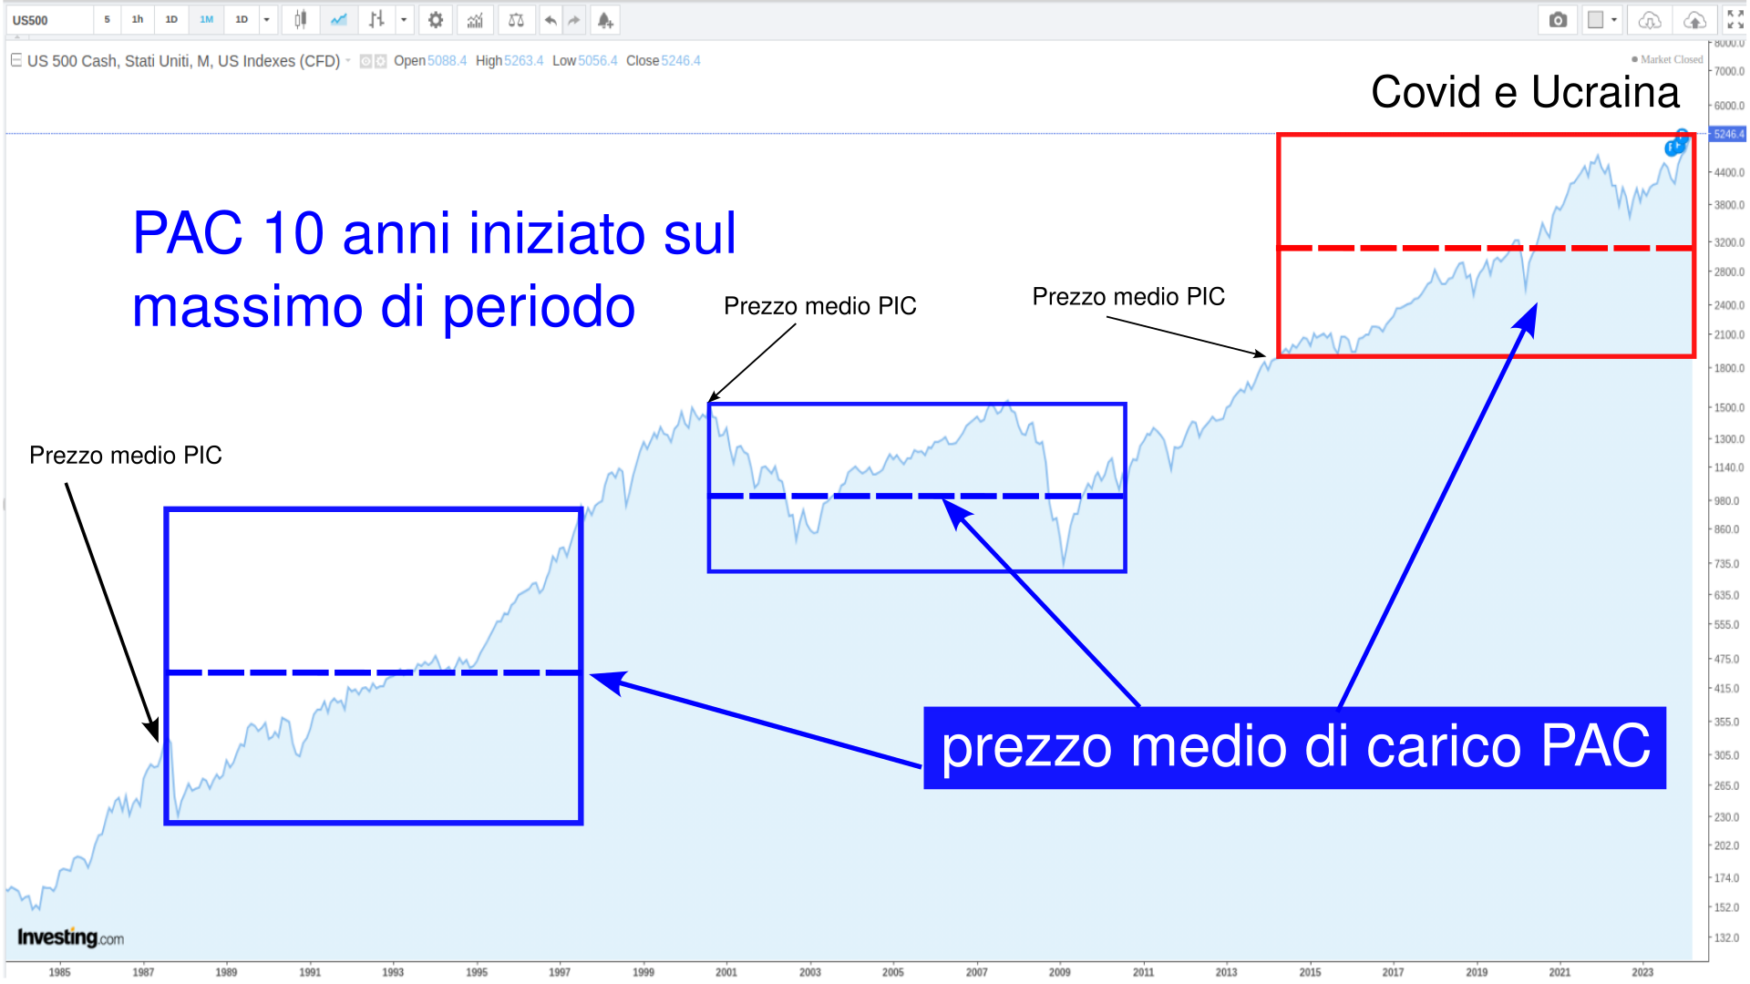
Task: Select the candlestick chart style icon
Action: pos(300,19)
